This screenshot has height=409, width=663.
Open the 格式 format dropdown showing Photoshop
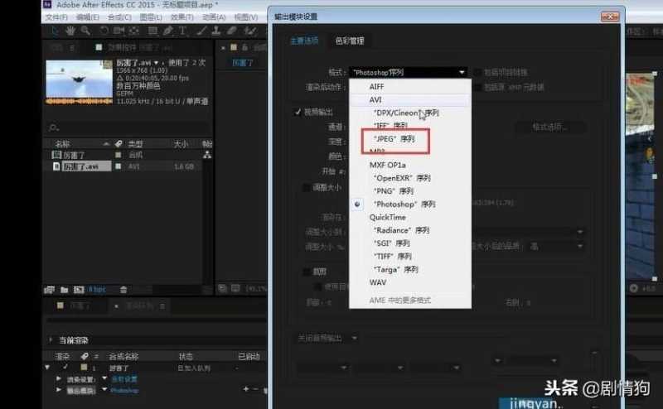[408, 73]
